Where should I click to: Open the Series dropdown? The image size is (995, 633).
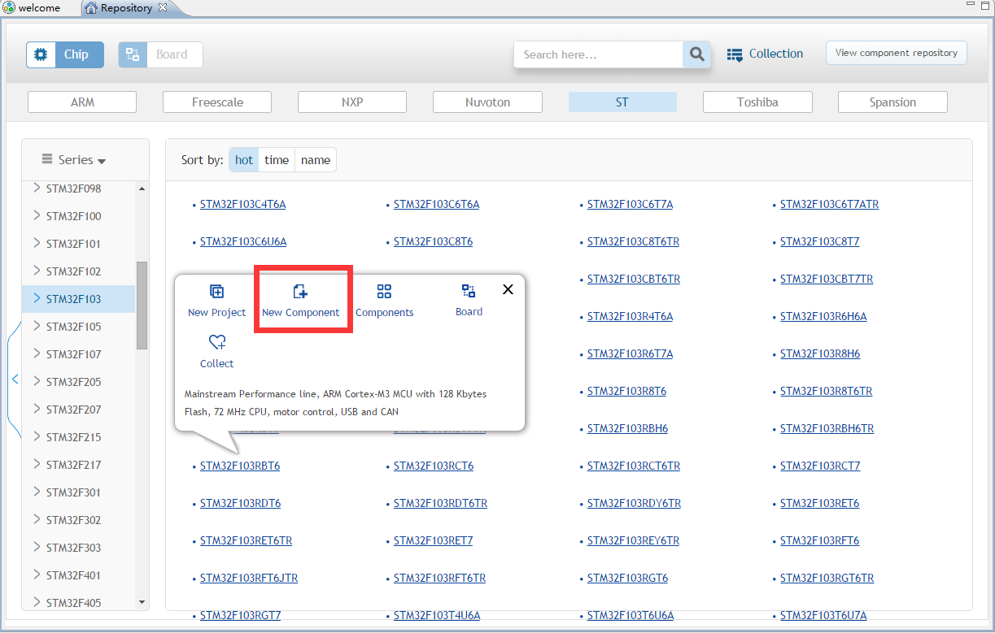tap(75, 160)
